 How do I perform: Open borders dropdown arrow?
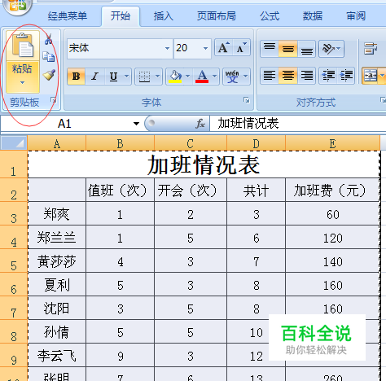point(158,77)
